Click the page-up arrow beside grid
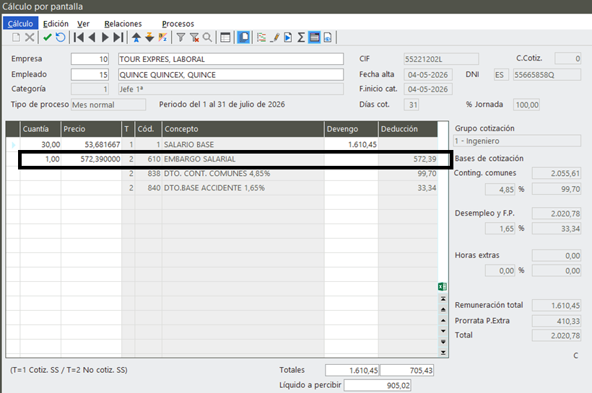 click(443, 309)
